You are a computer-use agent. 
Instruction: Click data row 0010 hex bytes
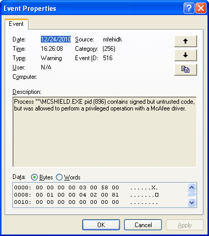point(77,202)
